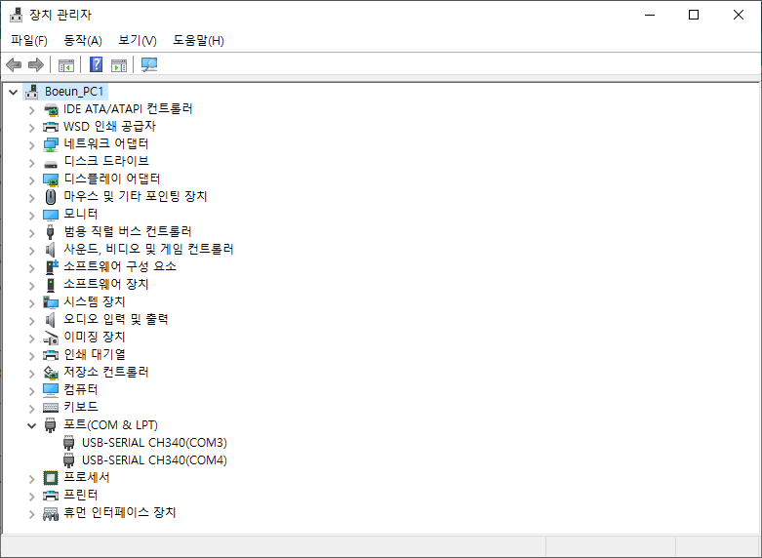Select USB-SERIAL CH340(COM4) device

click(x=154, y=460)
